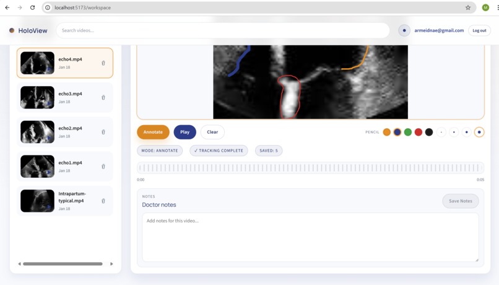Click the video frame timeline scrubber
Viewport: 499px width, 285px height.
point(310,168)
